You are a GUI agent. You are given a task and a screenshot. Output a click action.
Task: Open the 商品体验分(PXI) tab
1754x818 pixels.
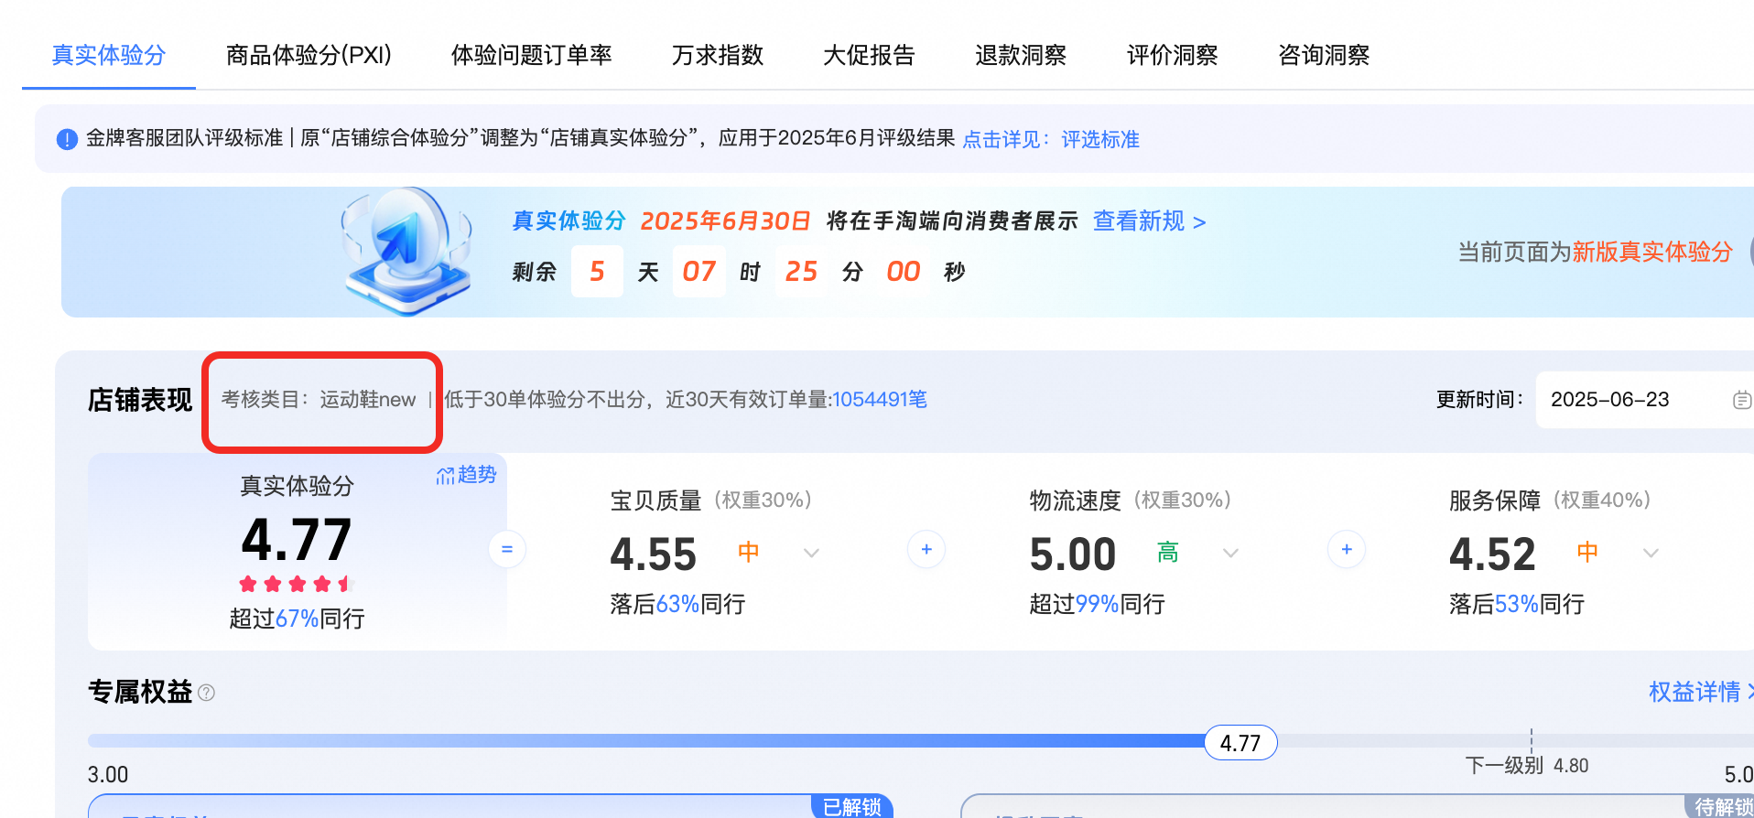click(x=309, y=55)
